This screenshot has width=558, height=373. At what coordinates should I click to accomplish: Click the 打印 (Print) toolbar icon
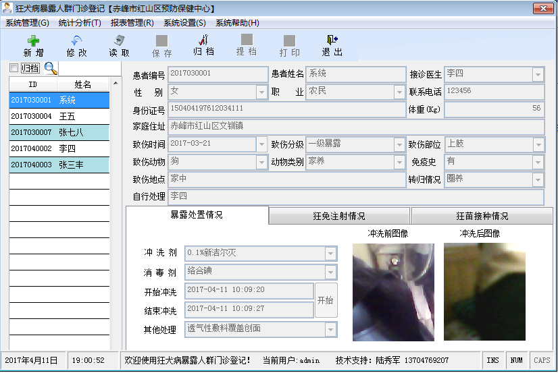(289, 41)
